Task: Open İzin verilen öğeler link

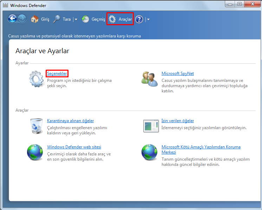Action: click(178, 121)
